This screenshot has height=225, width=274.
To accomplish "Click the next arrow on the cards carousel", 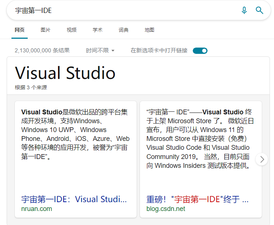I will [261, 159].
